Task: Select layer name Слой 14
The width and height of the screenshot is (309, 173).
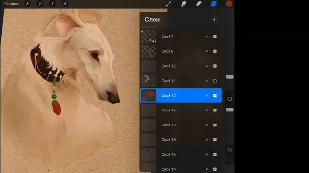Action: [x=169, y=169]
